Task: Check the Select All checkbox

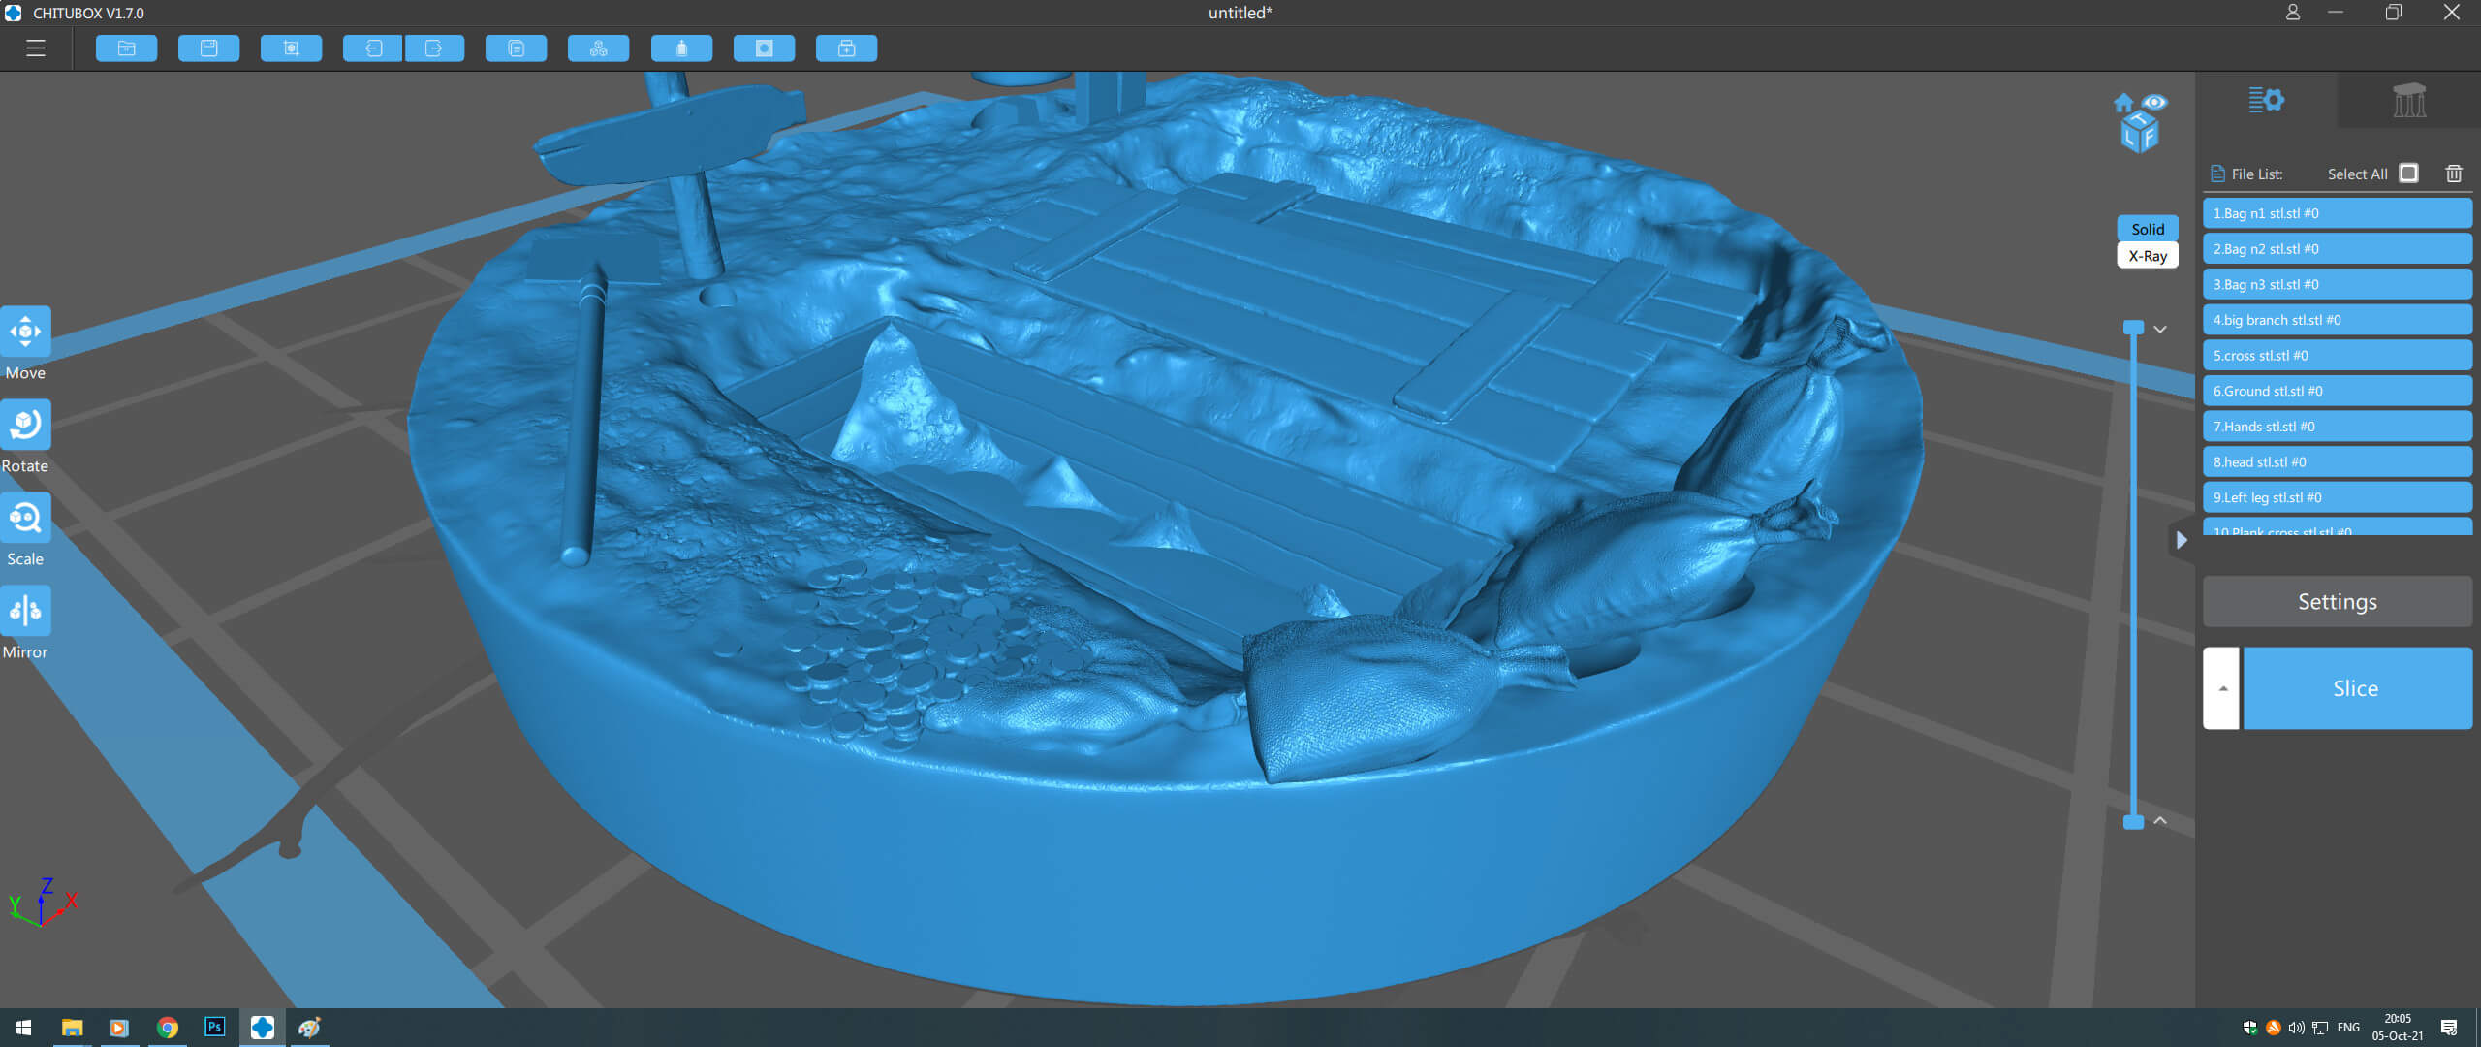Action: point(2408,174)
